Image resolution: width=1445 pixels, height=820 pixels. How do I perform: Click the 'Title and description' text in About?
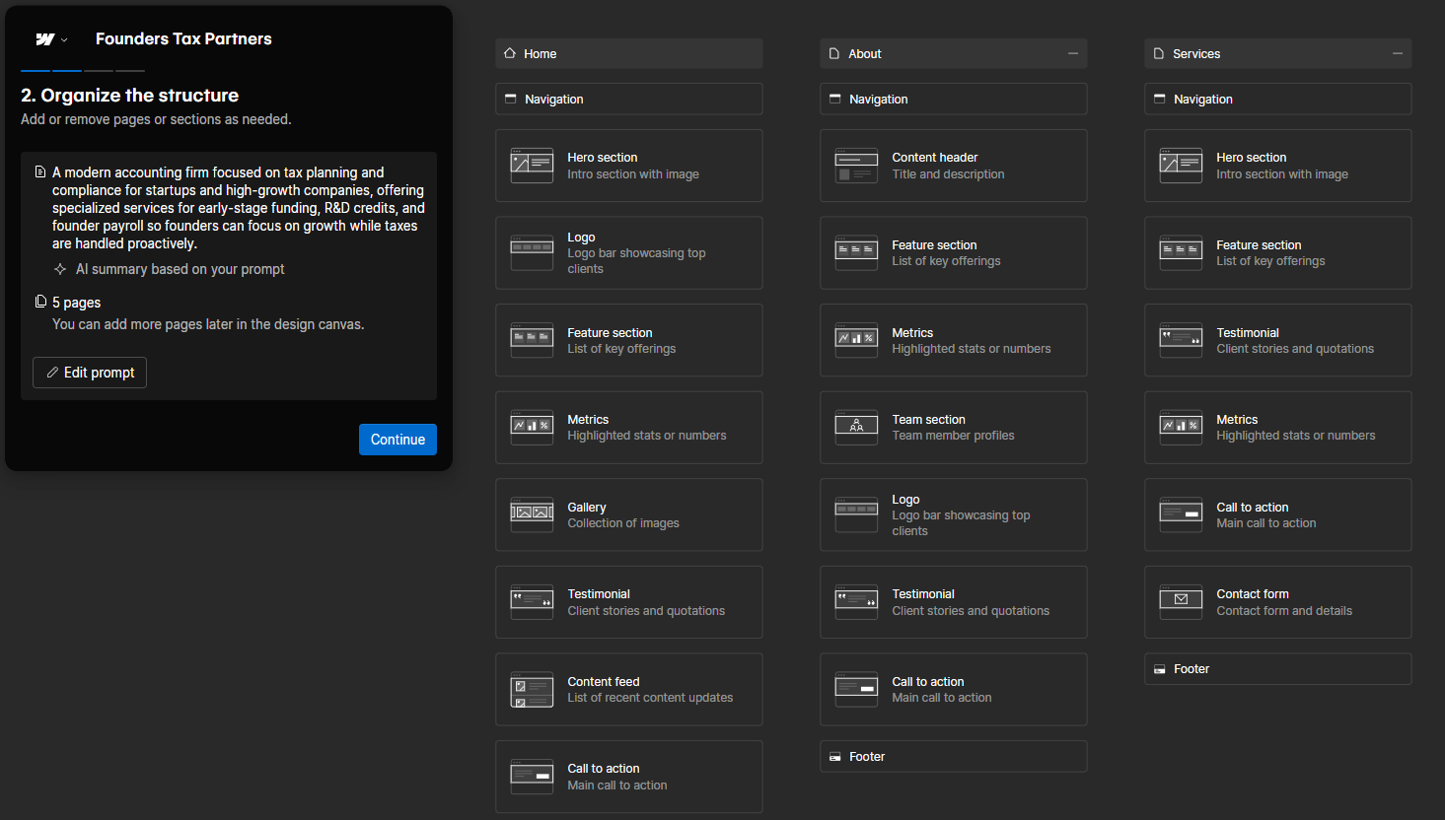(x=948, y=174)
